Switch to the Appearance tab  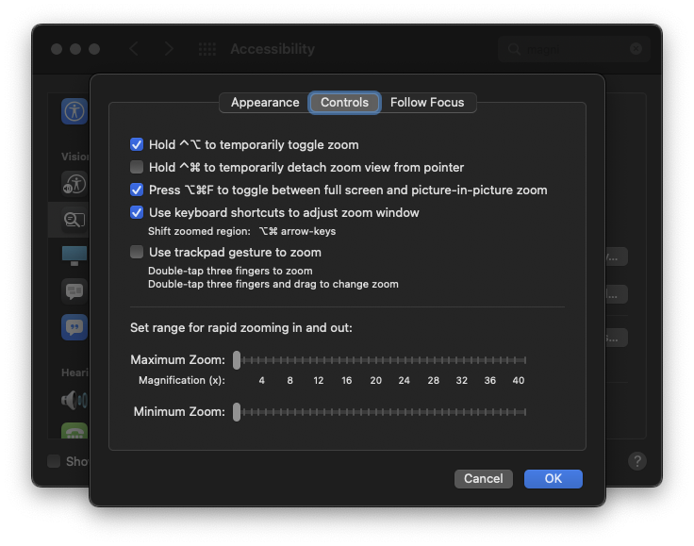265,103
